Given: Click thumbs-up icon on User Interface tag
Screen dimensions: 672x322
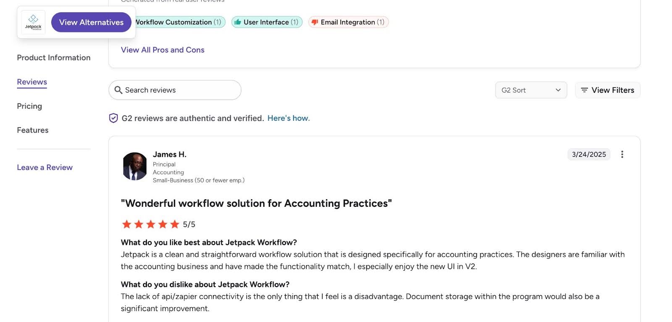Looking at the screenshot, I should coord(237,22).
